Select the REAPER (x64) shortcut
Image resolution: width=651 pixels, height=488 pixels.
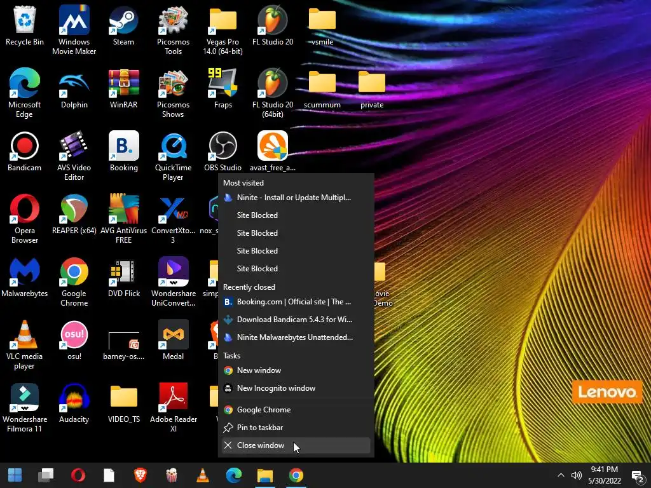(x=74, y=215)
